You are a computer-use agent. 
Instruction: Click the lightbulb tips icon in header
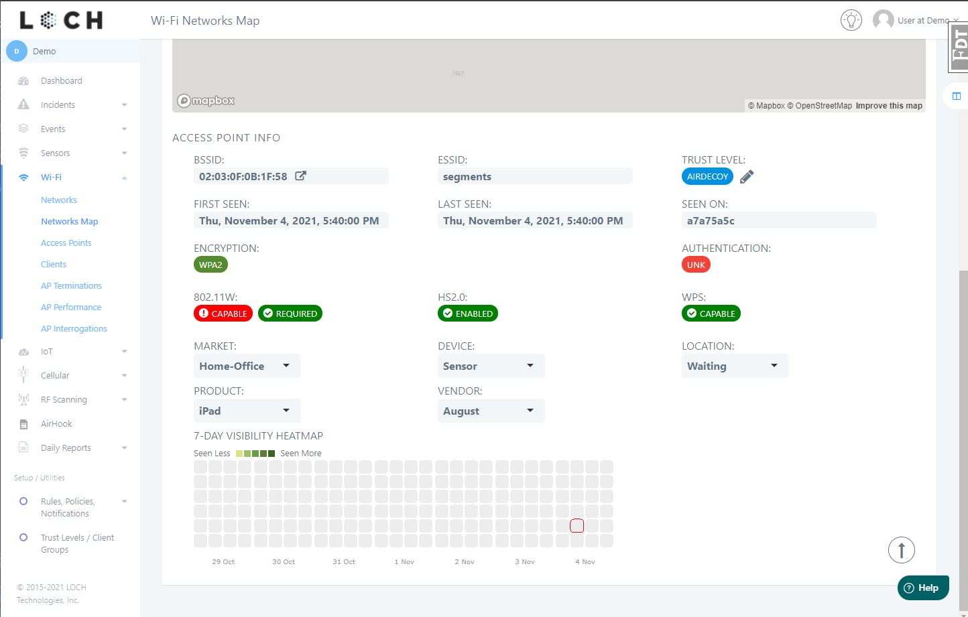pyautogui.click(x=851, y=20)
